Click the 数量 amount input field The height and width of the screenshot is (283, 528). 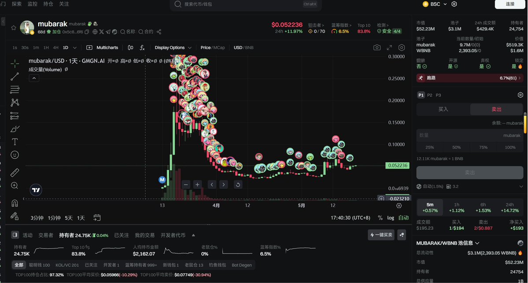[x=470, y=135]
